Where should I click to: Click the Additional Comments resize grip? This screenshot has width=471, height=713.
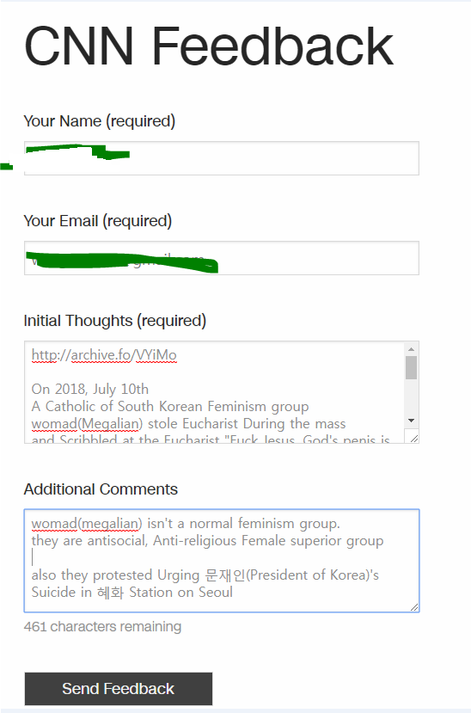tap(413, 607)
